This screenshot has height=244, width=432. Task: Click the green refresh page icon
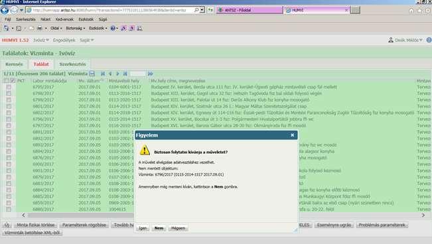[x=210, y=10]
